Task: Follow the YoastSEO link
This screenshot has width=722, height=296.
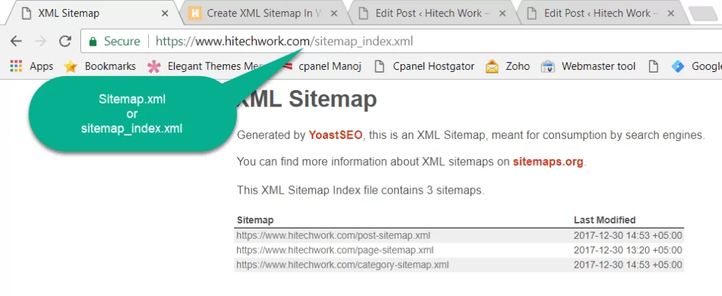Action: click(x=336, y=135)
